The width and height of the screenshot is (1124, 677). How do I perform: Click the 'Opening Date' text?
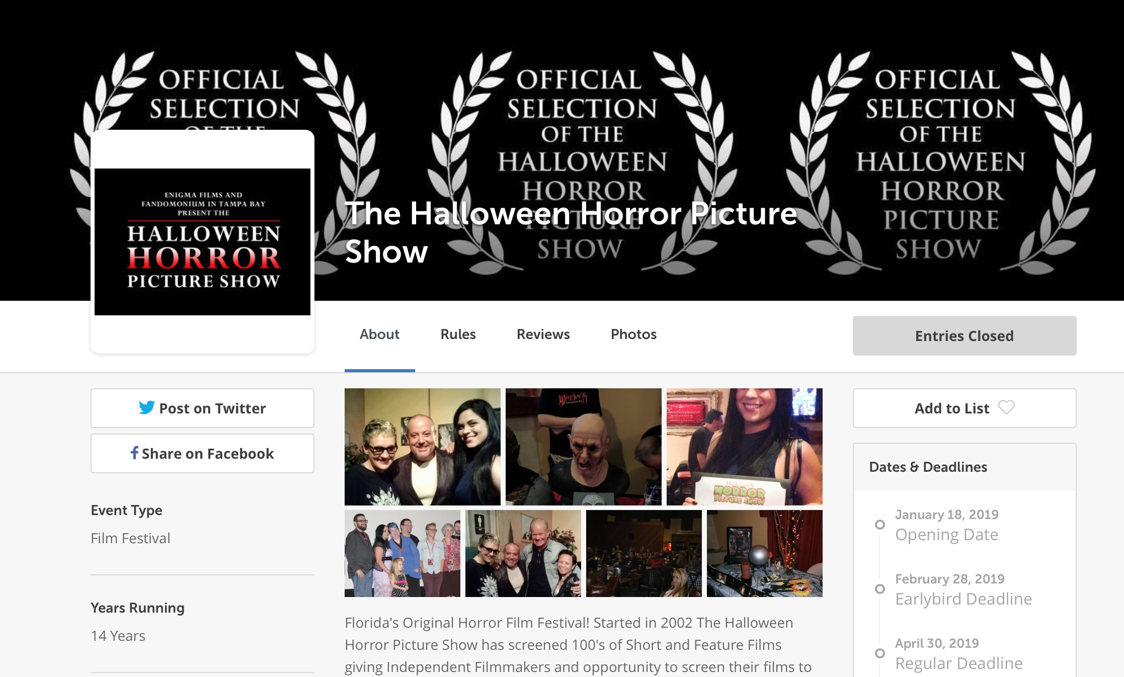point(946,535)
